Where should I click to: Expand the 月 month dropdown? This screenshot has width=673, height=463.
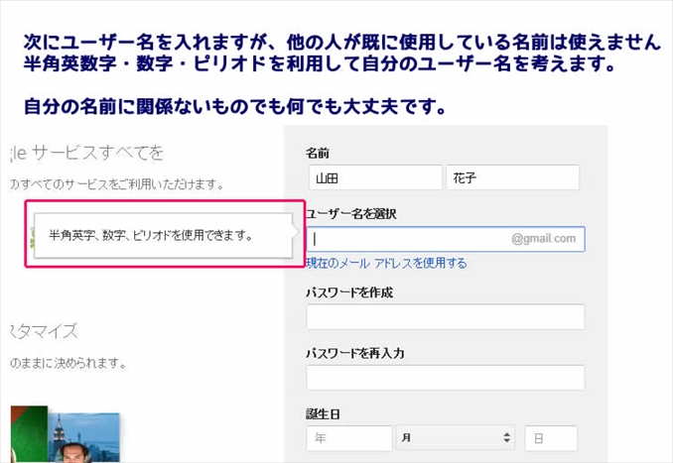click(x=457, y=438)
